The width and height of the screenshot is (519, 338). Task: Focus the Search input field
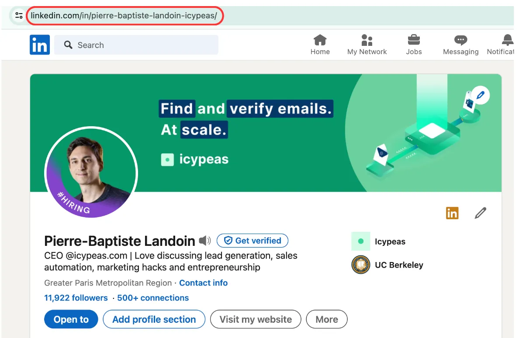136,45
